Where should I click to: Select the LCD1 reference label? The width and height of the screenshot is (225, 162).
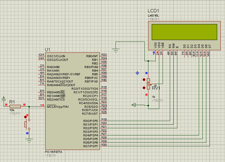153,11
